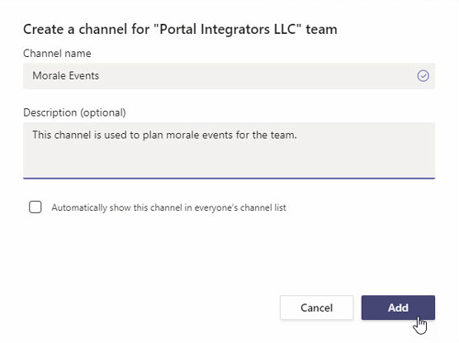Click the 'Automatically show this channel' label text
This screenshot has height=343, width=459.
[x=168, y=207]
